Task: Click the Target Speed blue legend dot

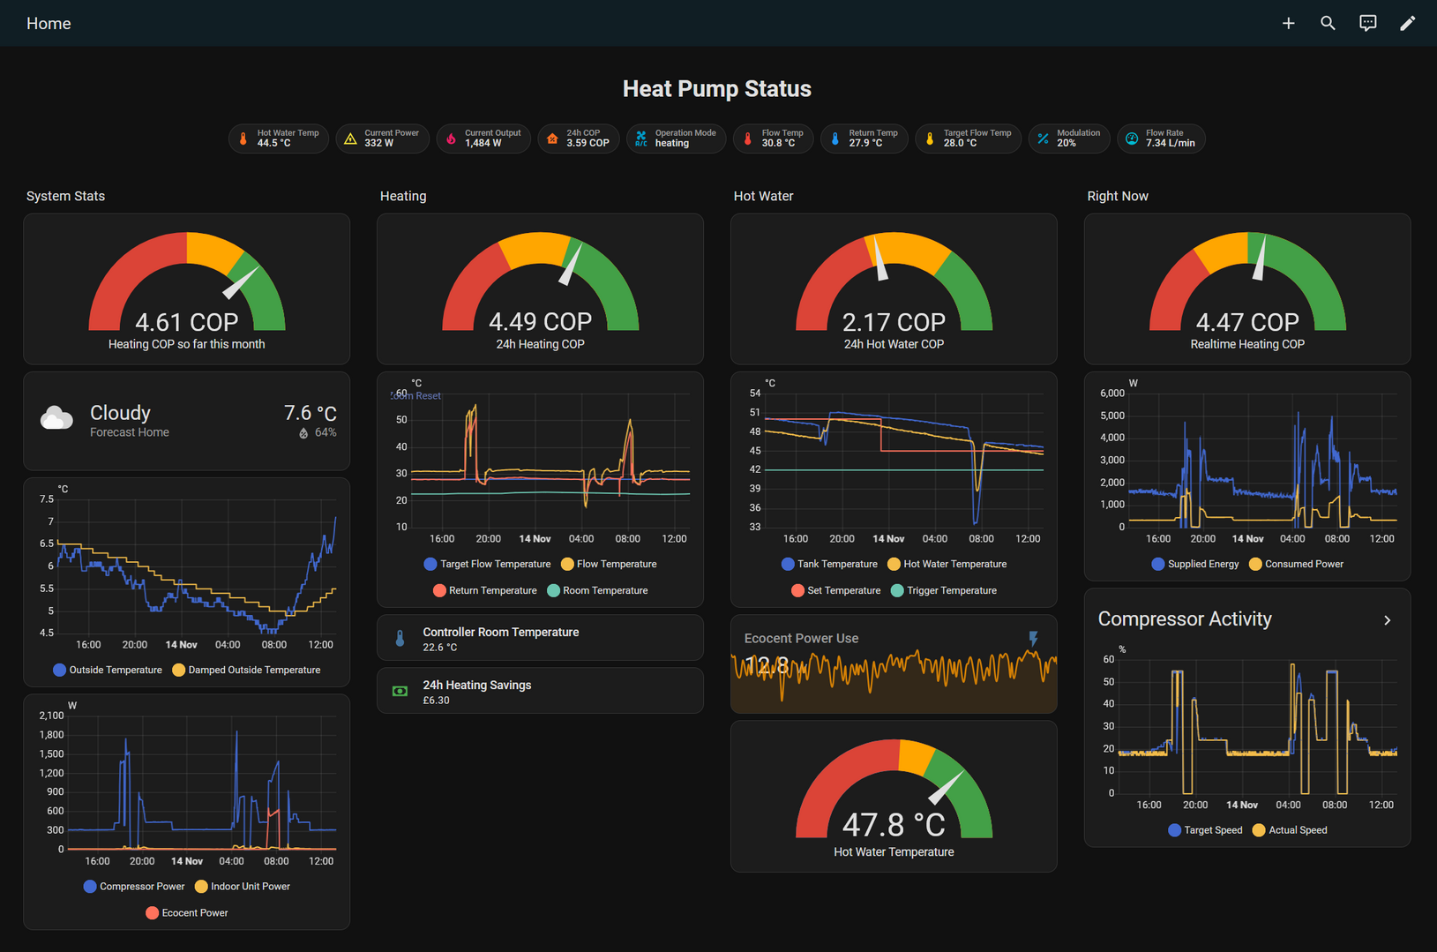Action: coord(1174,830)
